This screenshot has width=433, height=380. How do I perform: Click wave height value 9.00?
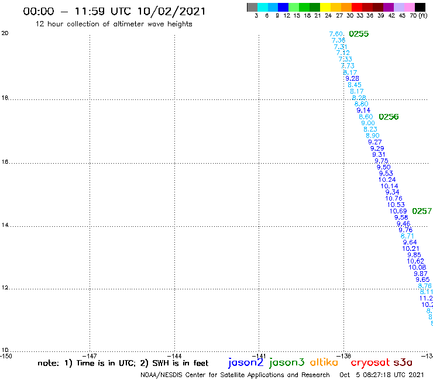tap(368, 123)
